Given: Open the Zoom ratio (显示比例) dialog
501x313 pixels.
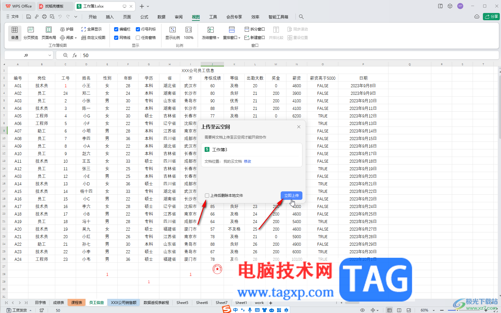Looking at the screenshot, I should (173, 33).
